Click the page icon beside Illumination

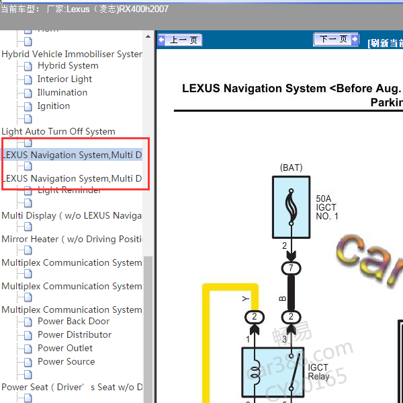pos(28,94)
